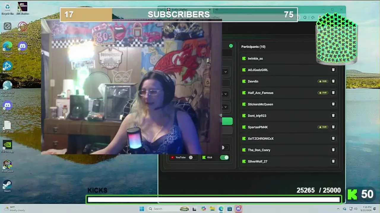This screenshot has width=380, height=213.
Task: Click the SUB badge on Half_Azz_Famous row
Action: (x=323, y=93)
